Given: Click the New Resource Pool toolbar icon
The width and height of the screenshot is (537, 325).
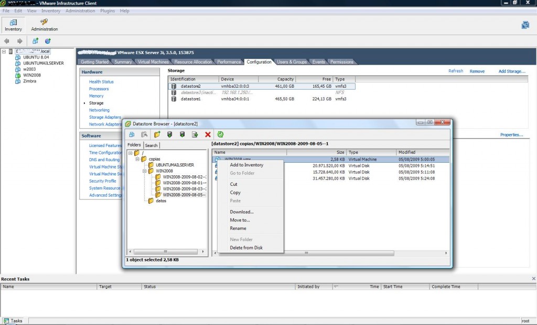Looking at the screenshot, I should [48, 41].
